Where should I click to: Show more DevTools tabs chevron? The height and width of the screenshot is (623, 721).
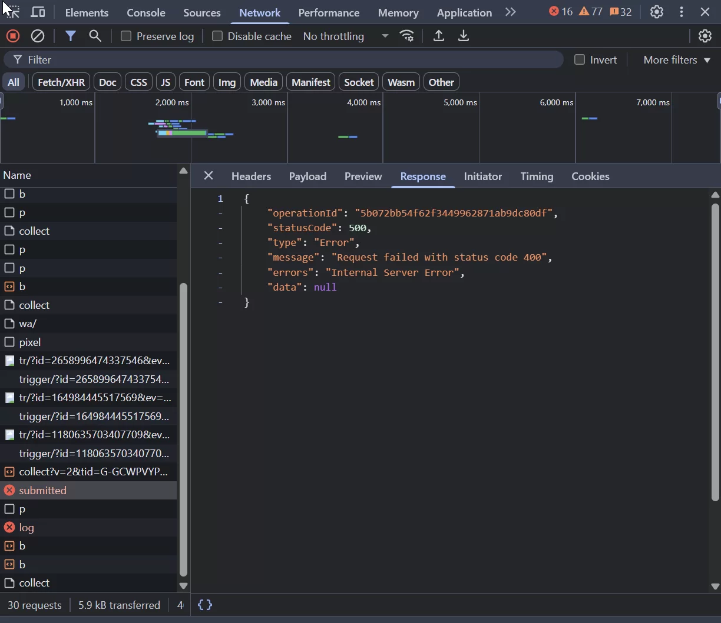(510, 12)
